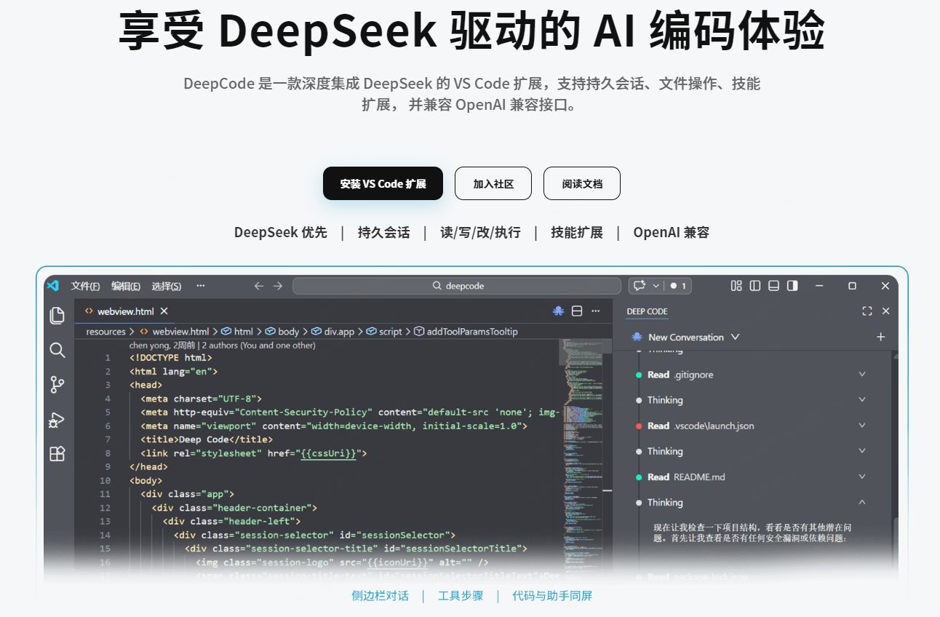This screenshot has height=617, width=940.
Task: Open the Explorer icon in the activity bar
Action: 57,315
